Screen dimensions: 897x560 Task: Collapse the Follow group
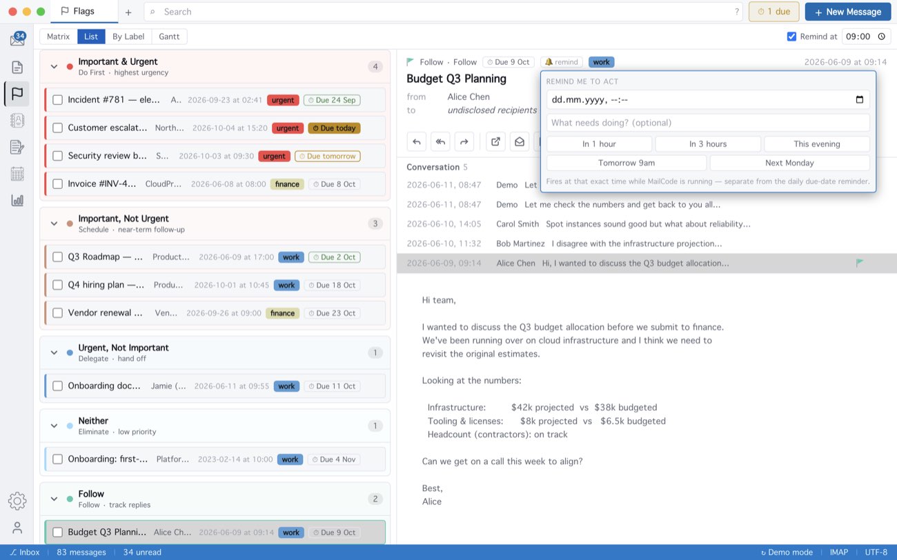click(54, 499)
